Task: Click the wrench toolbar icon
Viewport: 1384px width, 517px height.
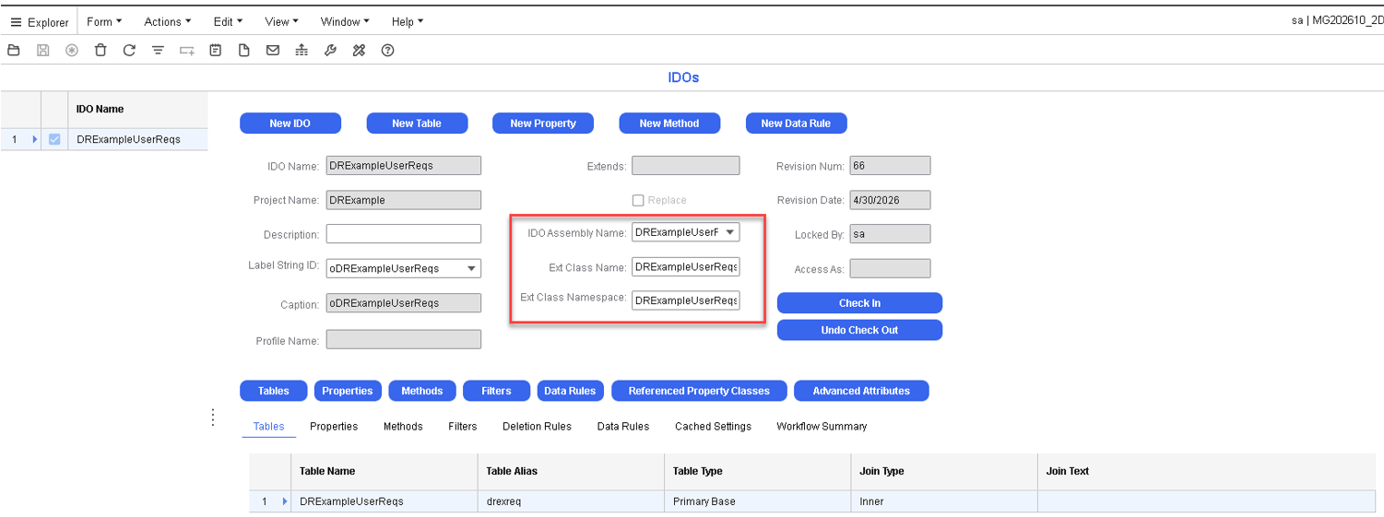Action: pyautogui.click(x=330, y=51)
